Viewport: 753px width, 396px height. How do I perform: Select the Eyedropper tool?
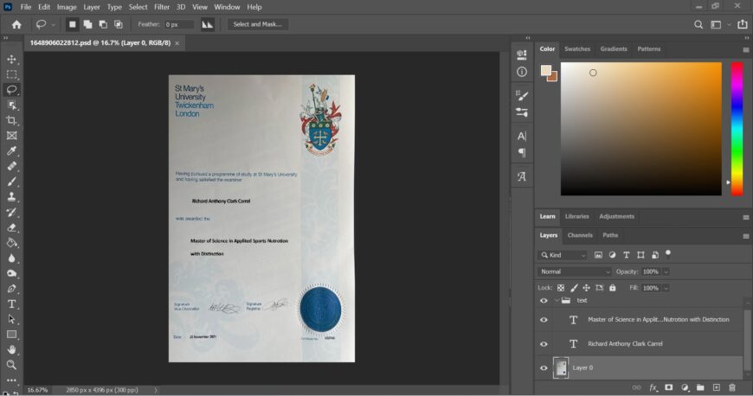11,151
